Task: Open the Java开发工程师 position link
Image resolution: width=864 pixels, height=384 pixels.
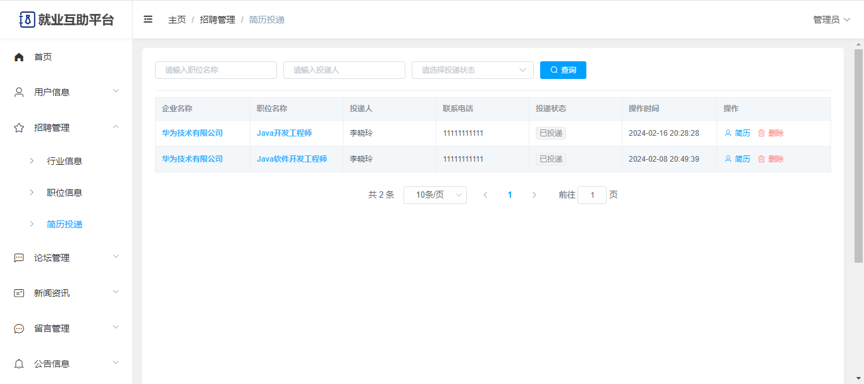Action: (x=284, y=133)
